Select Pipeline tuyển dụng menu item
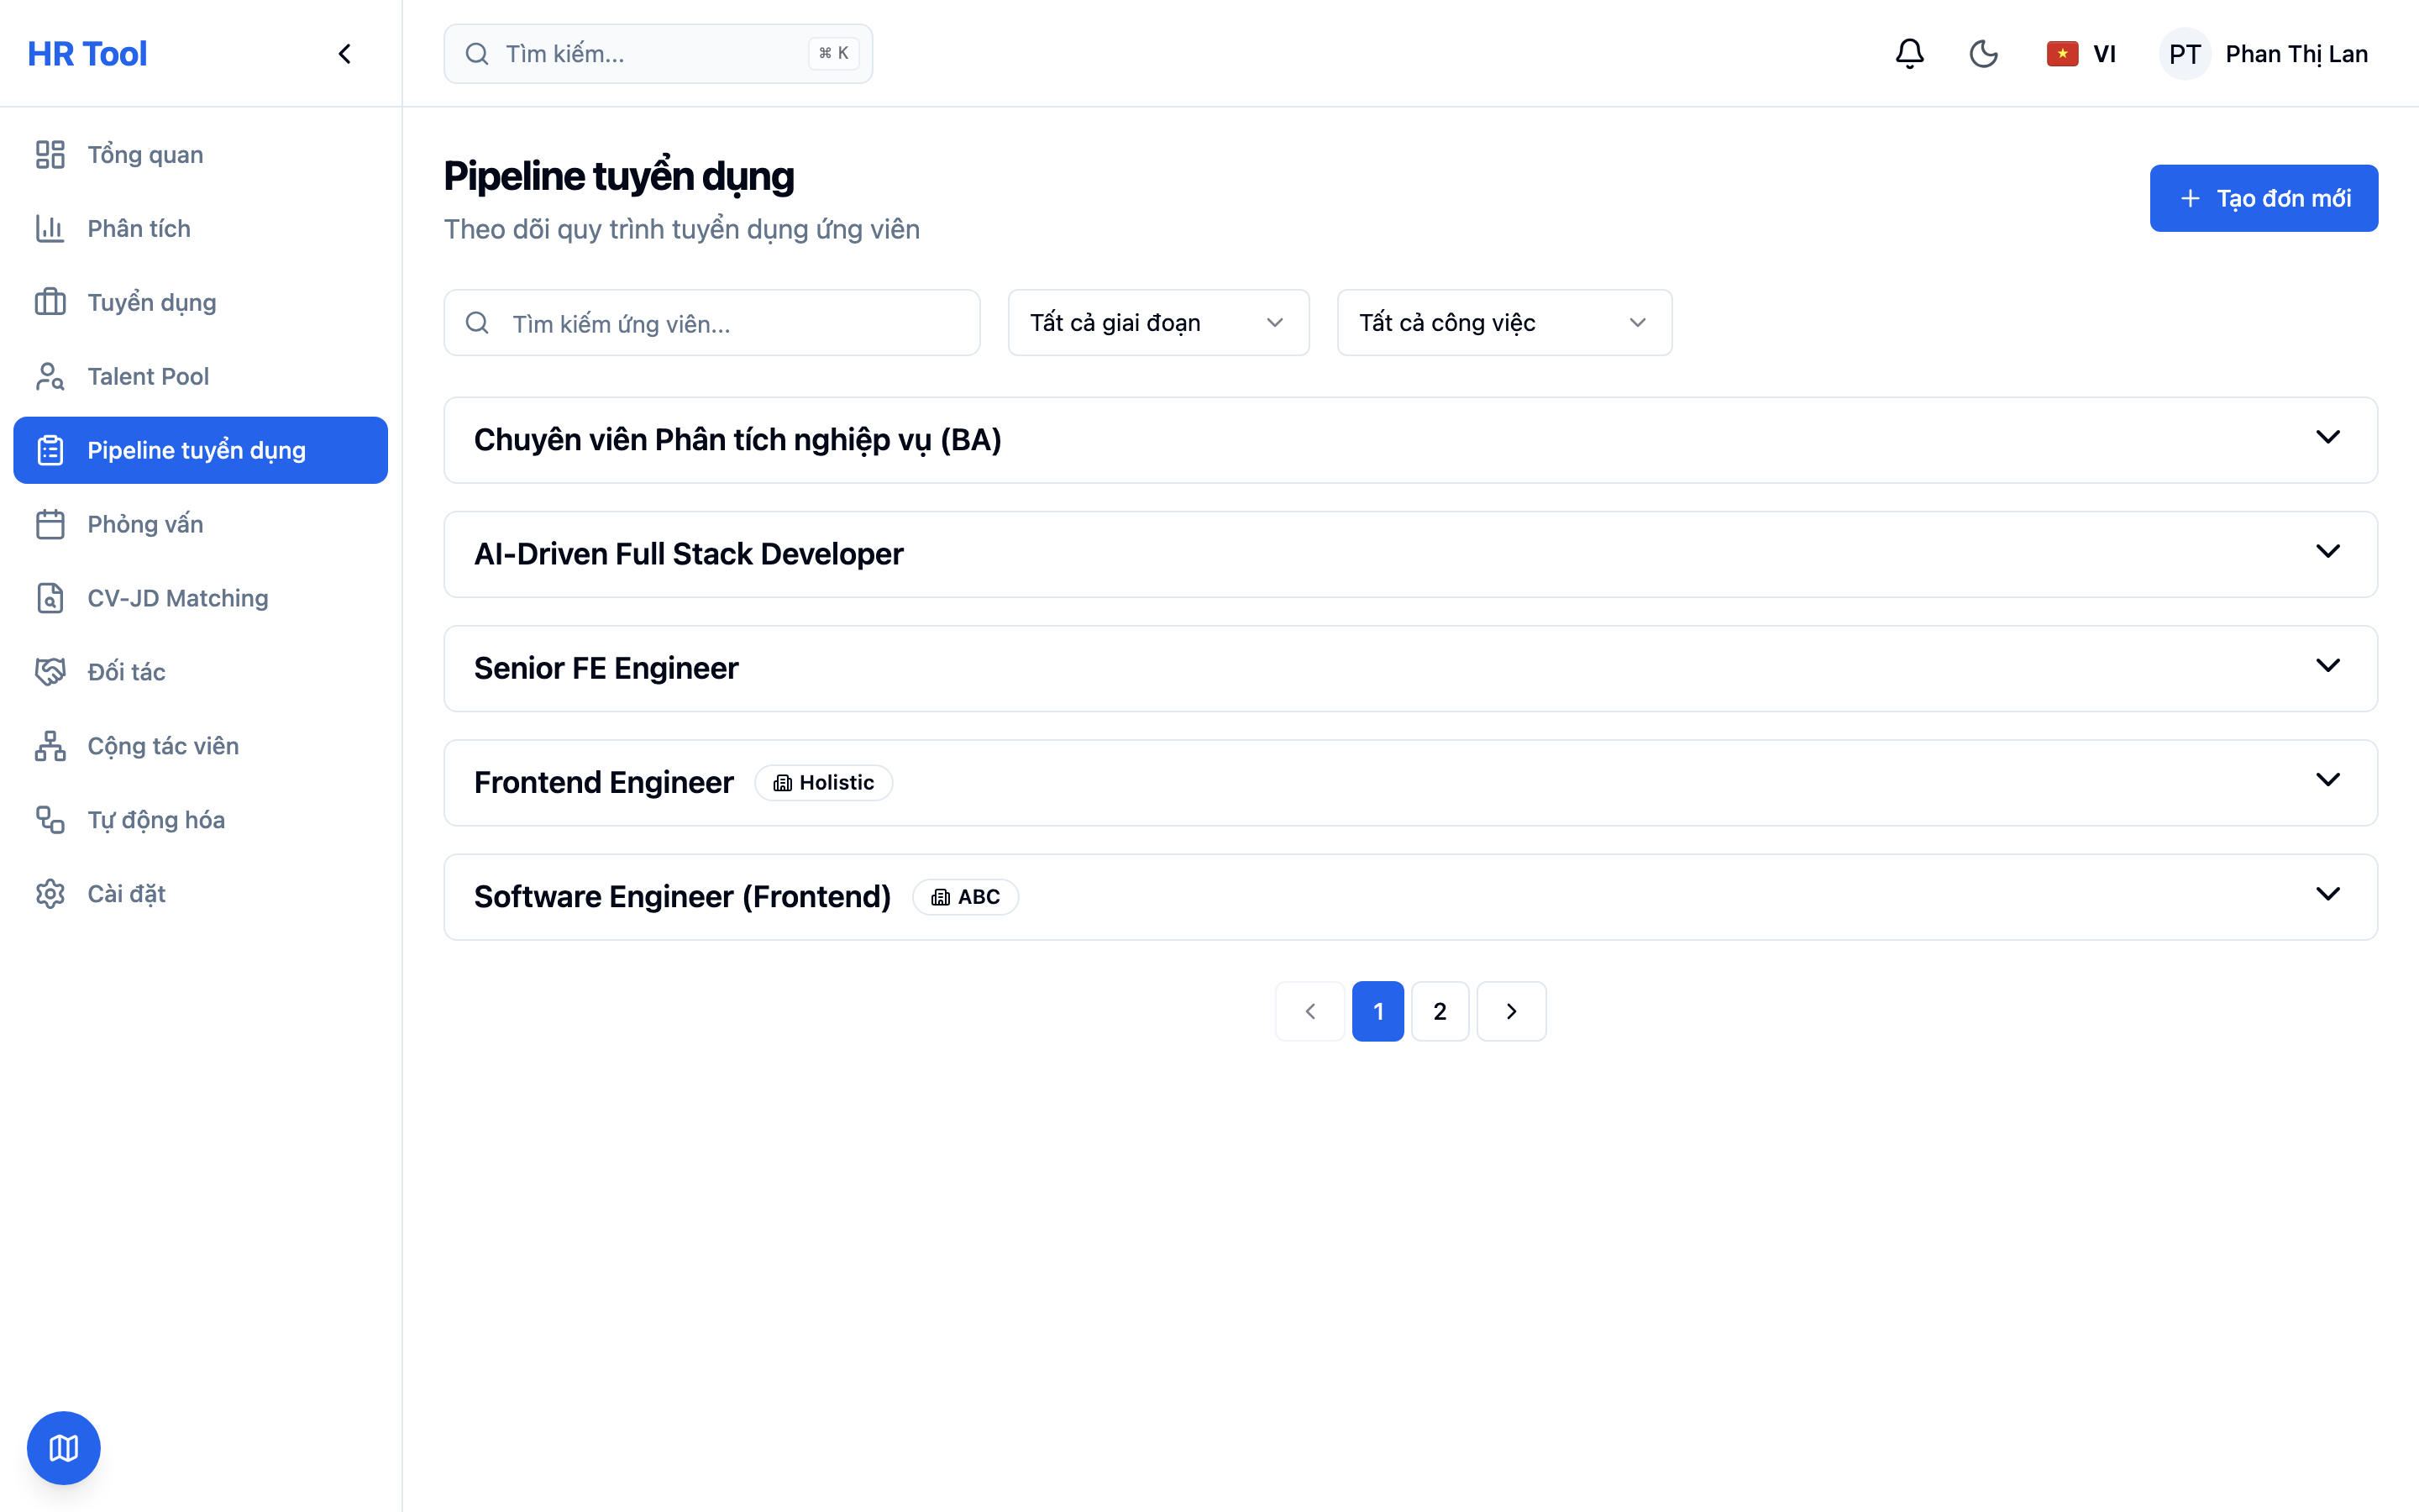 [200, 451]
